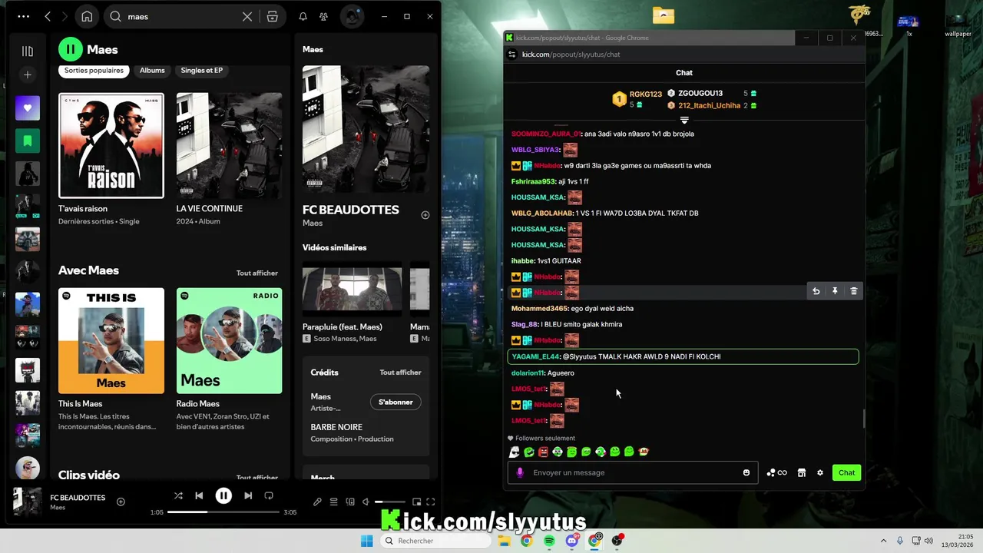983x553 pixels.
Task: Open Spotify's three-dot main menu
Action: pyautogui.click(x=24, y=16)
